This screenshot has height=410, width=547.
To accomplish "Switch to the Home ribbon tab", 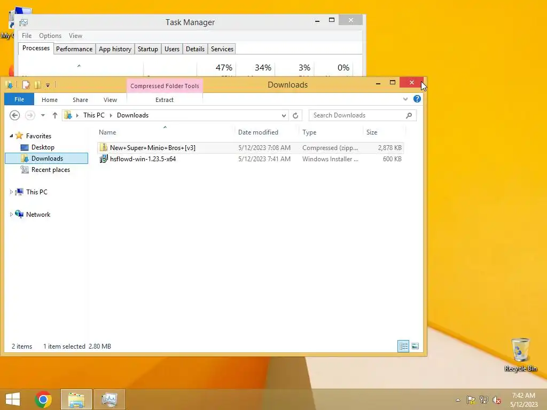I will point(50,100).
